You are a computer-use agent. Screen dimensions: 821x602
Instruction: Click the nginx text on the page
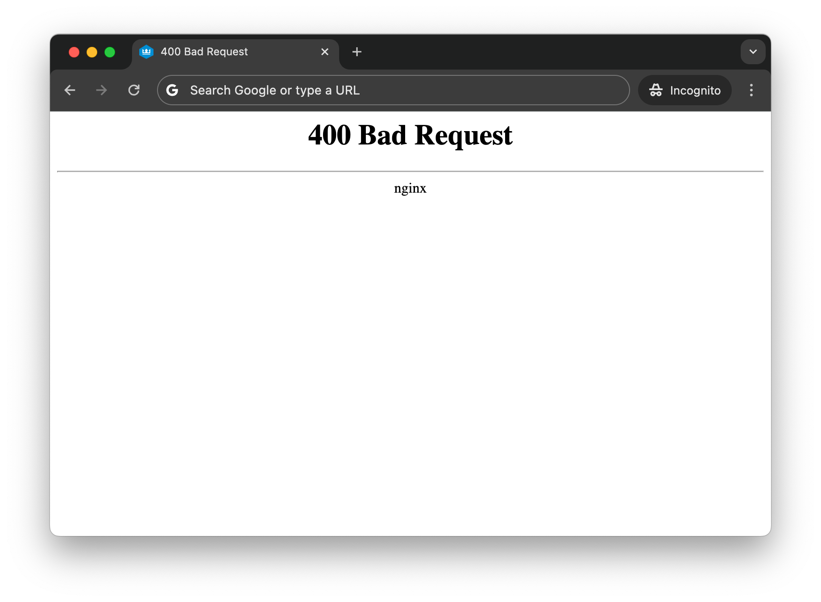tap(410, 188)
